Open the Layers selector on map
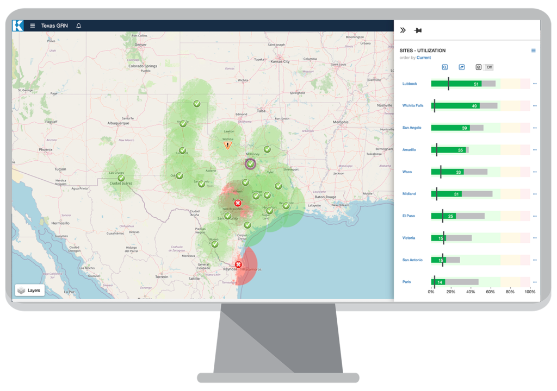The image size is (557, 391). (29, 291)
